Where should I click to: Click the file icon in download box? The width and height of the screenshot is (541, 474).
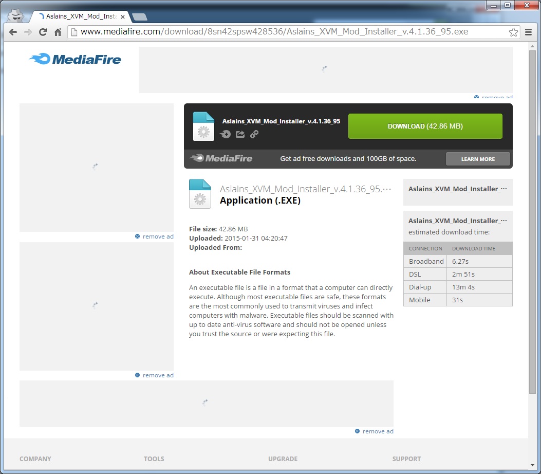point(203,126)
